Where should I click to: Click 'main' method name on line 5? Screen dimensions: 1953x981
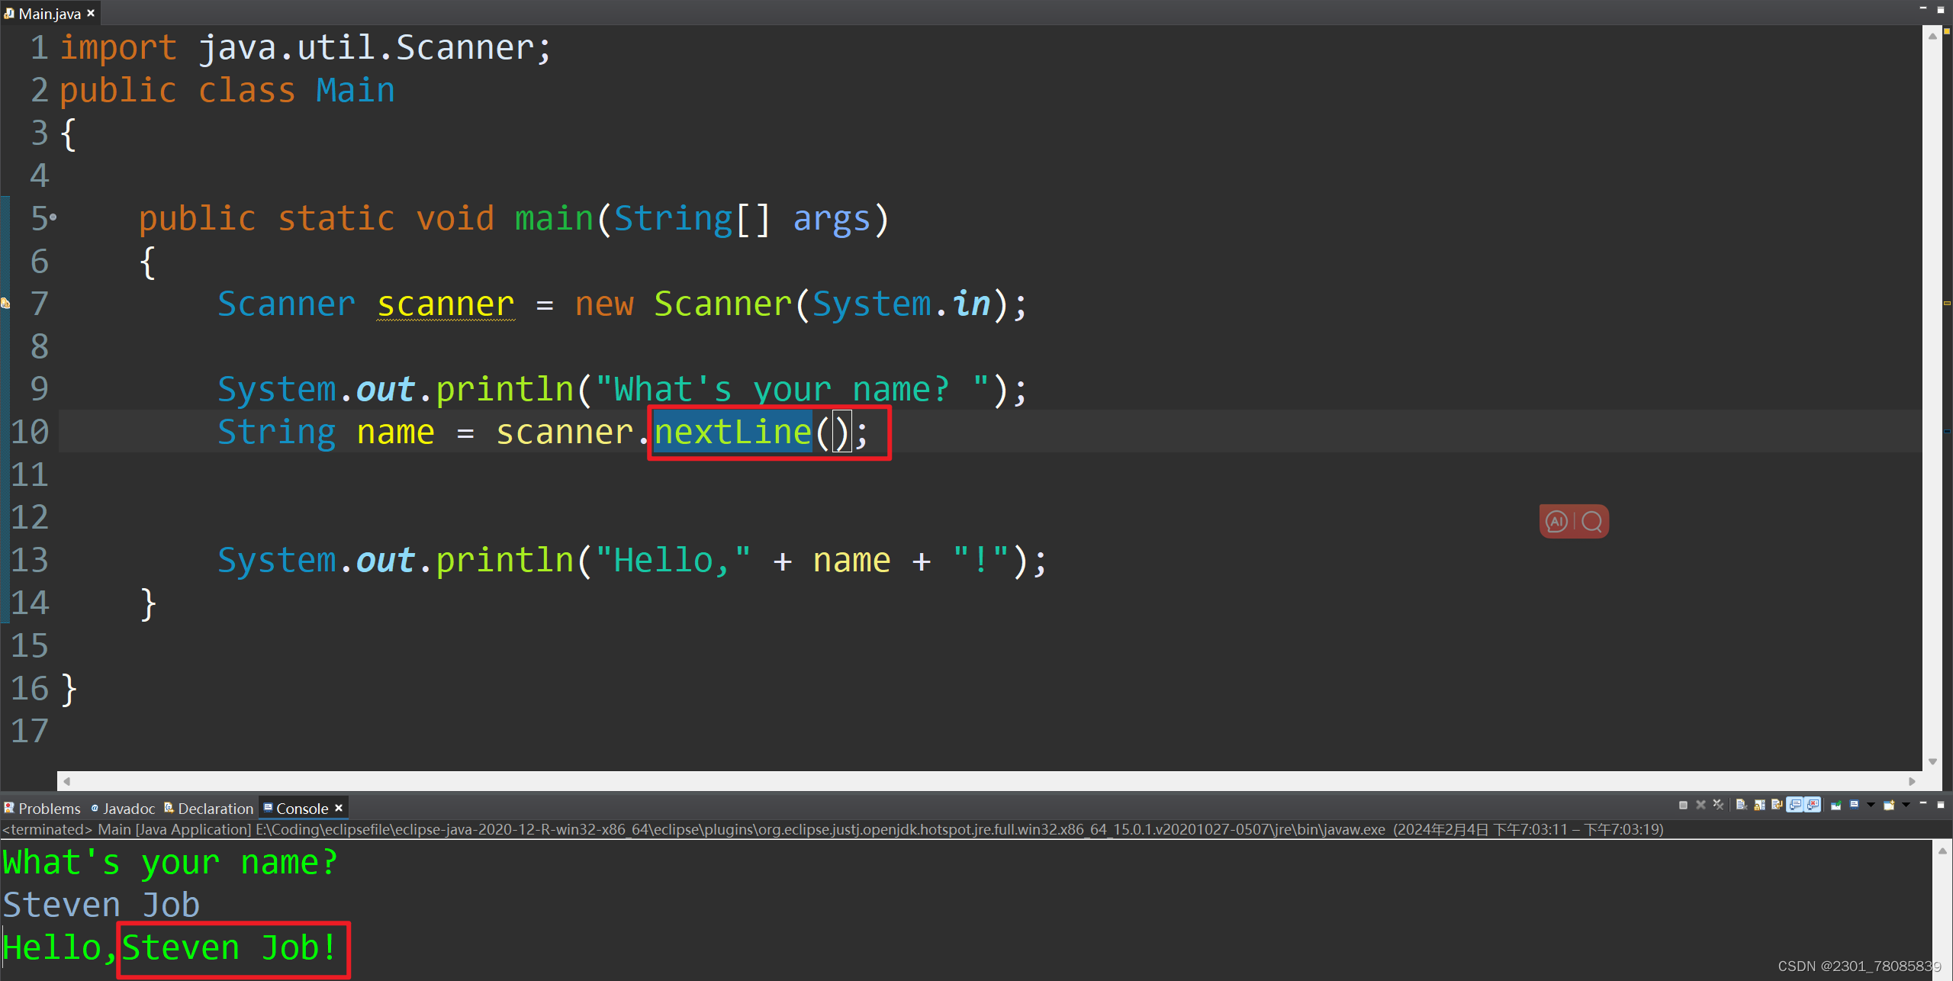(x=554, y=219)
